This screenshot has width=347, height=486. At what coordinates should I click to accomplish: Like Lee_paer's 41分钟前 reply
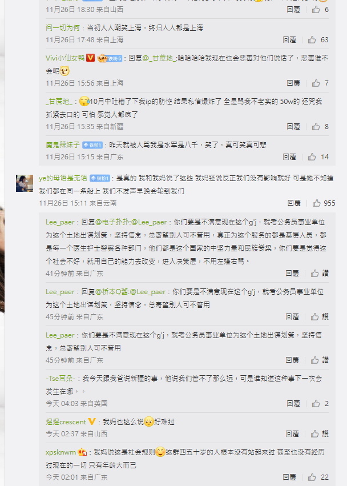click(x=315, y=273)
